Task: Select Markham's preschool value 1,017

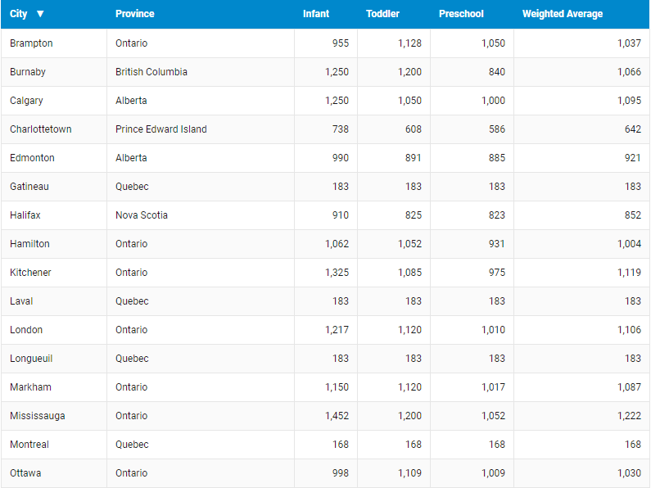Action: 493,387
